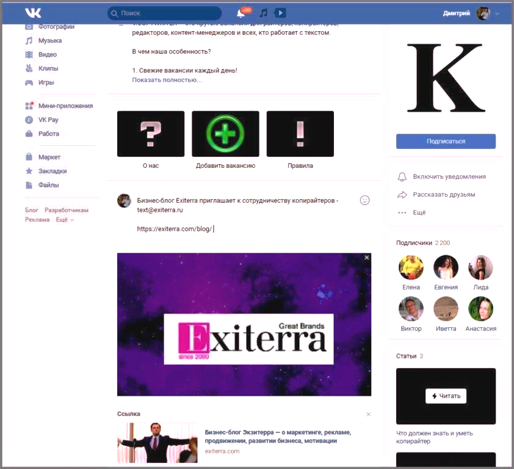514x469 pixels.
Task: Remove the Ссылка link attachment
Action: (x=369, y=415)
